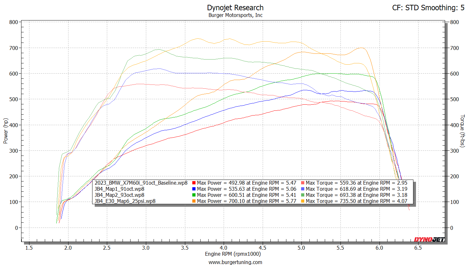Click the 400 tick on the Torque axis
This screenshot has height=265, width=471.
454,125
